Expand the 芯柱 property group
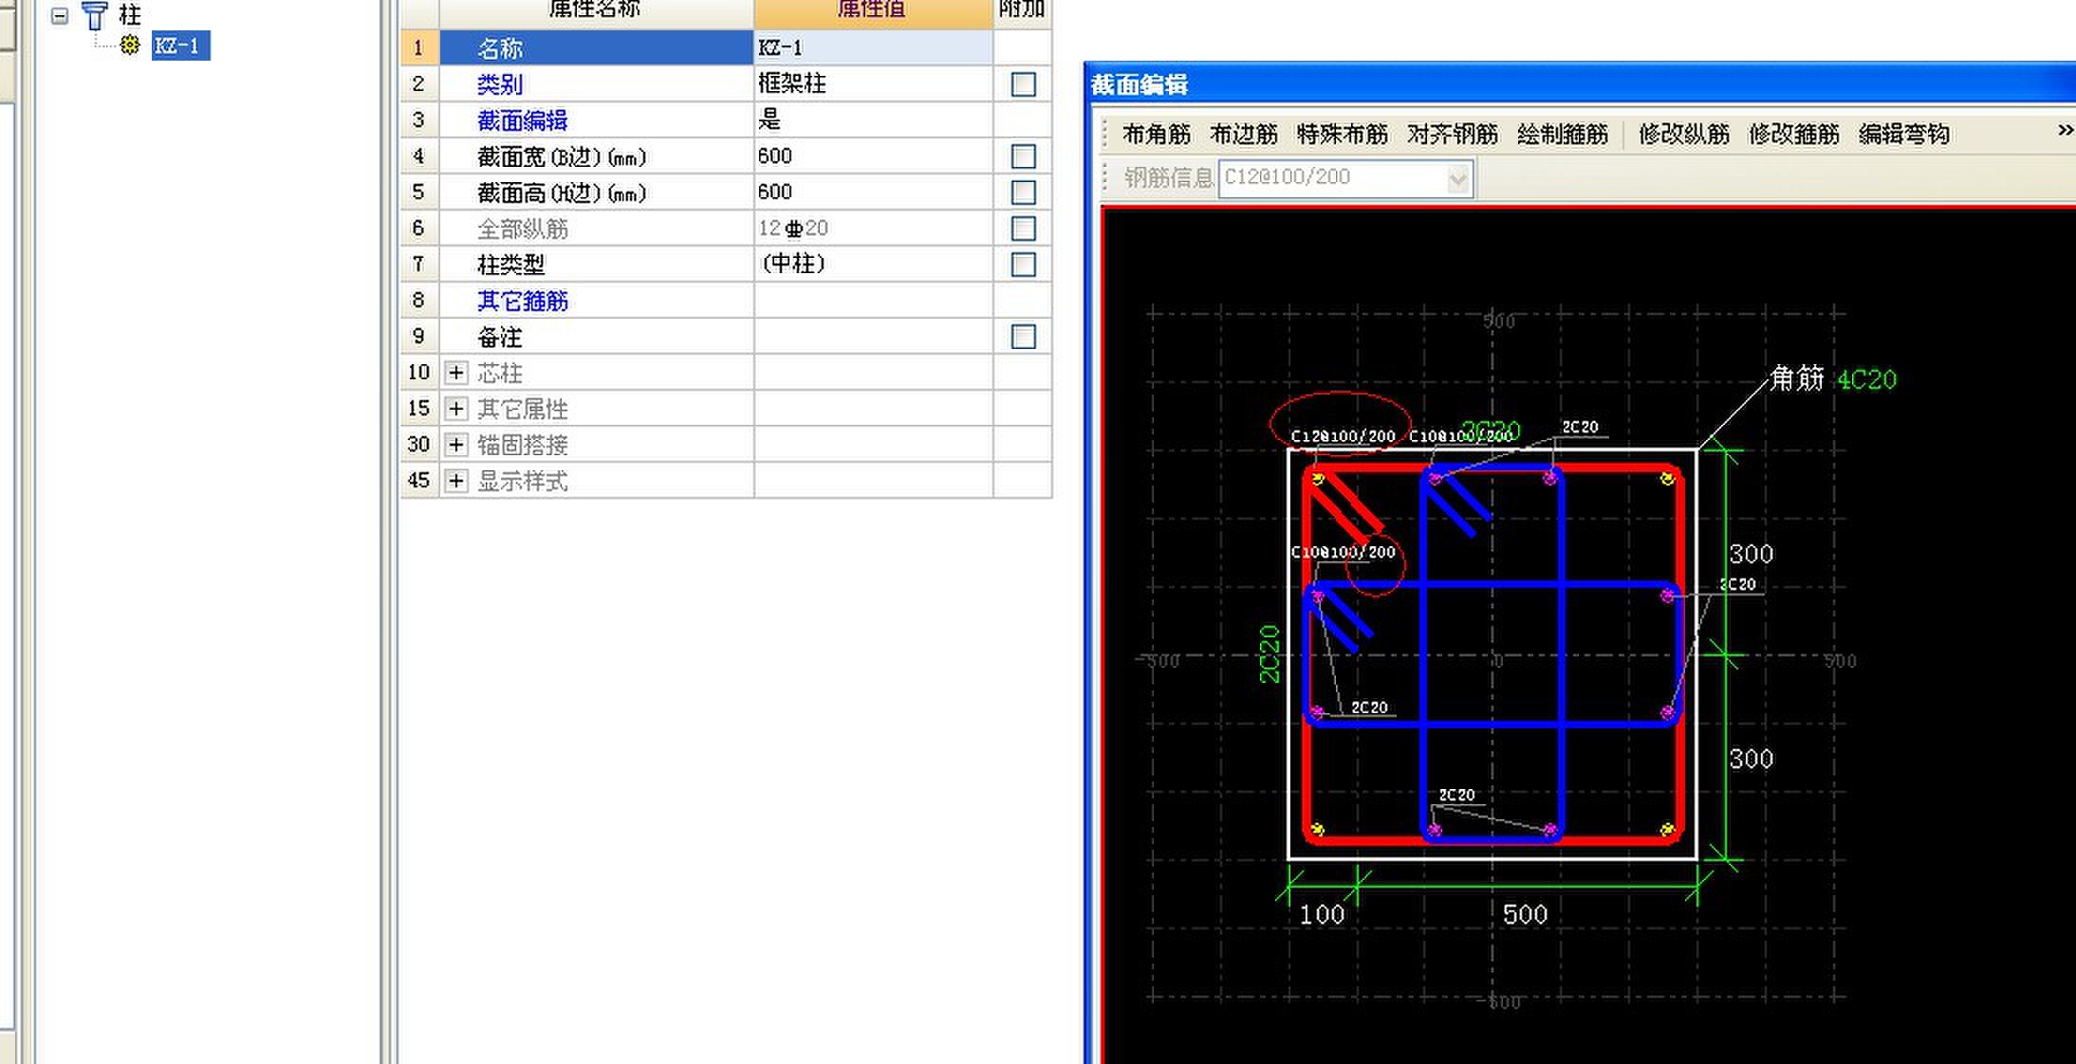The width and height of the screenshot is (2076, 1064). pyautogui.click(x=456, y=373)
